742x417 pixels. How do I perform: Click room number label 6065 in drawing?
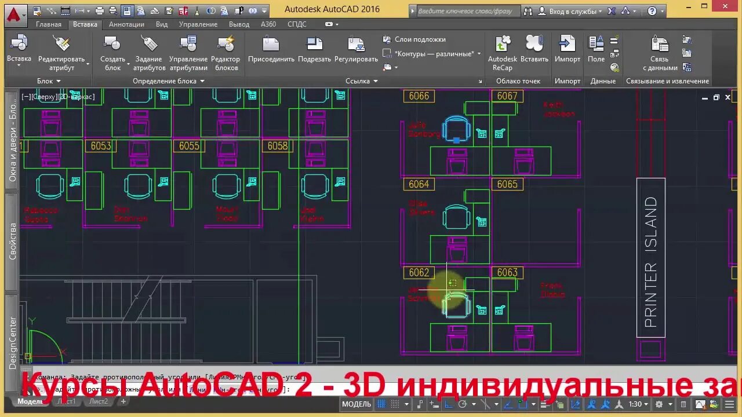coord(507,184)
